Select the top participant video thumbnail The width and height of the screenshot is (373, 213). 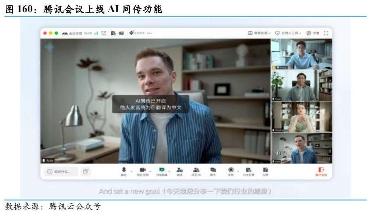302,54
